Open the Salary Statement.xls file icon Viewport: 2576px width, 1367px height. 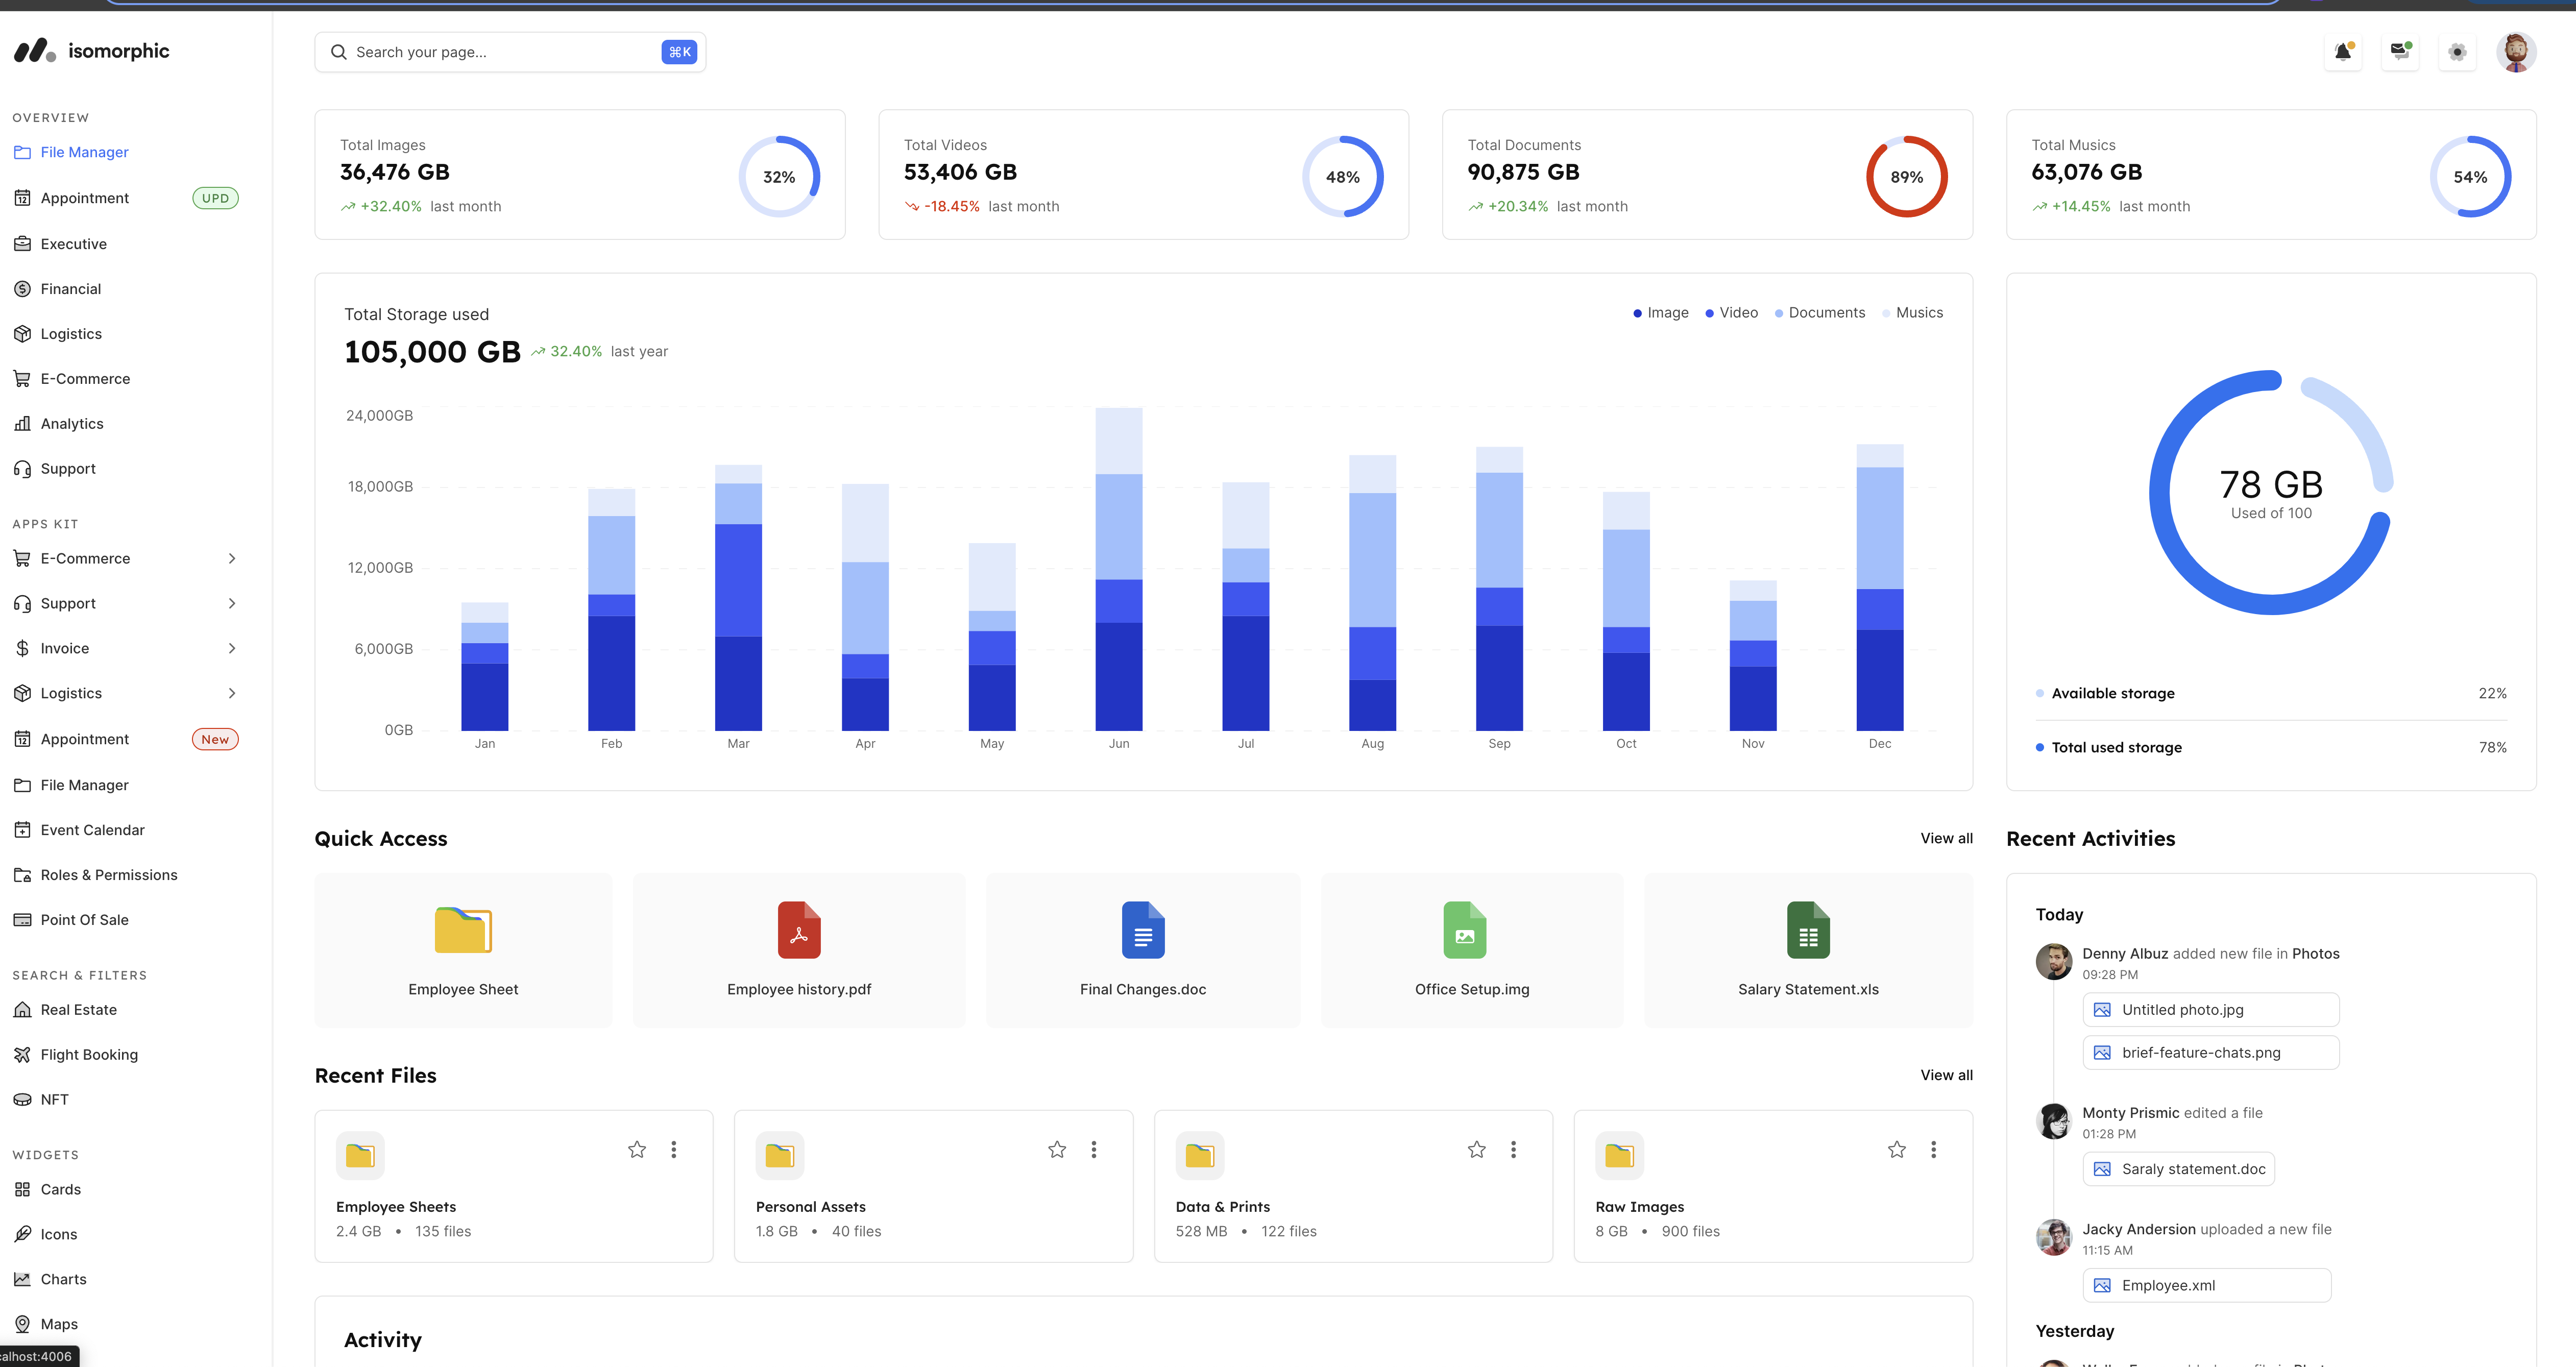click(1808, 930)
